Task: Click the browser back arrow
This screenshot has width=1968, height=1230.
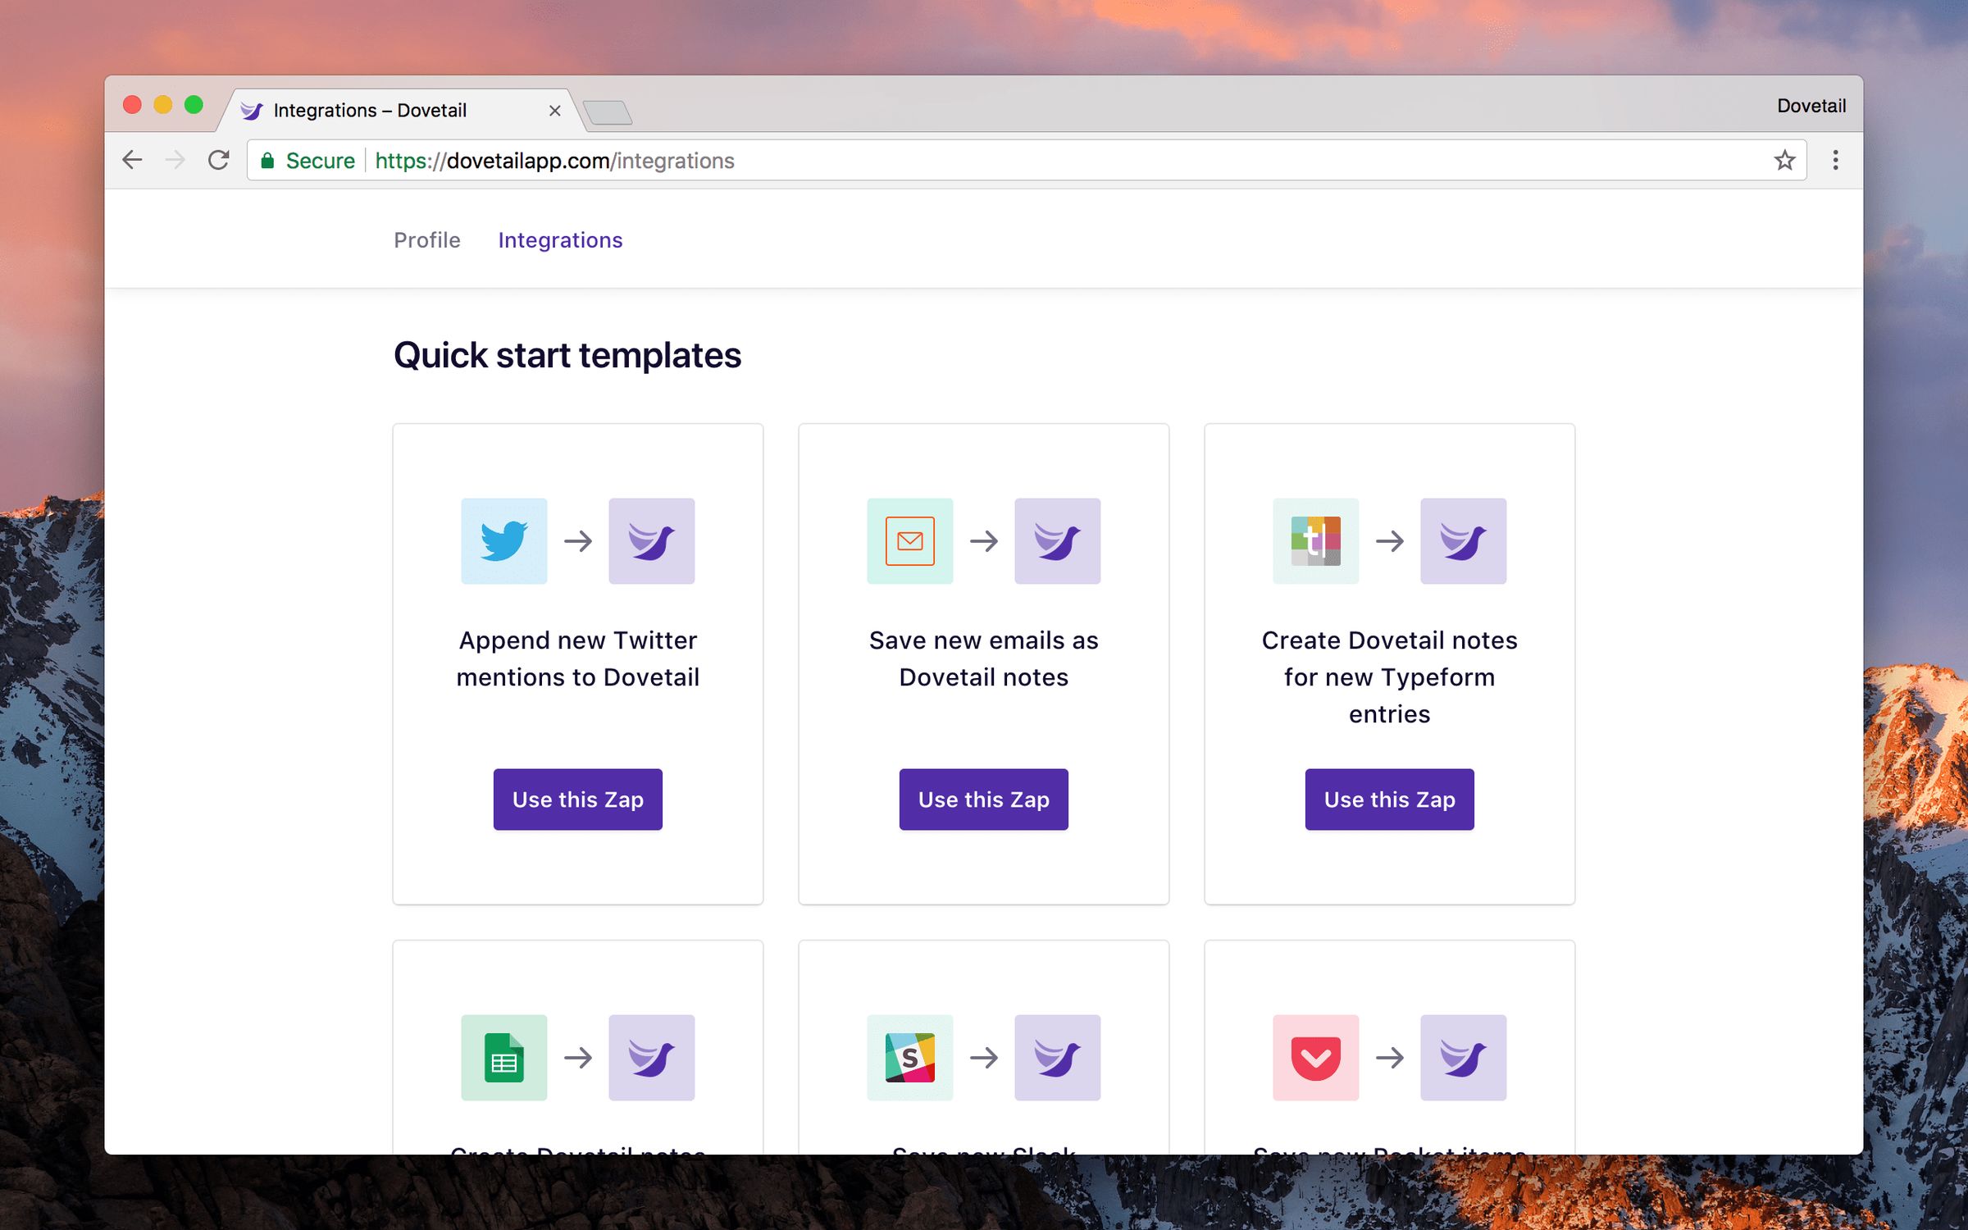Action: (132, 160)
